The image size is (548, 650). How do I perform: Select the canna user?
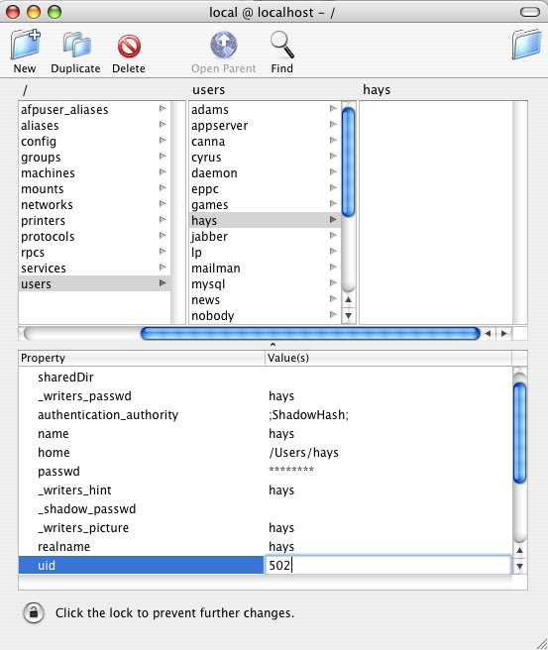(x=265, y=142)
